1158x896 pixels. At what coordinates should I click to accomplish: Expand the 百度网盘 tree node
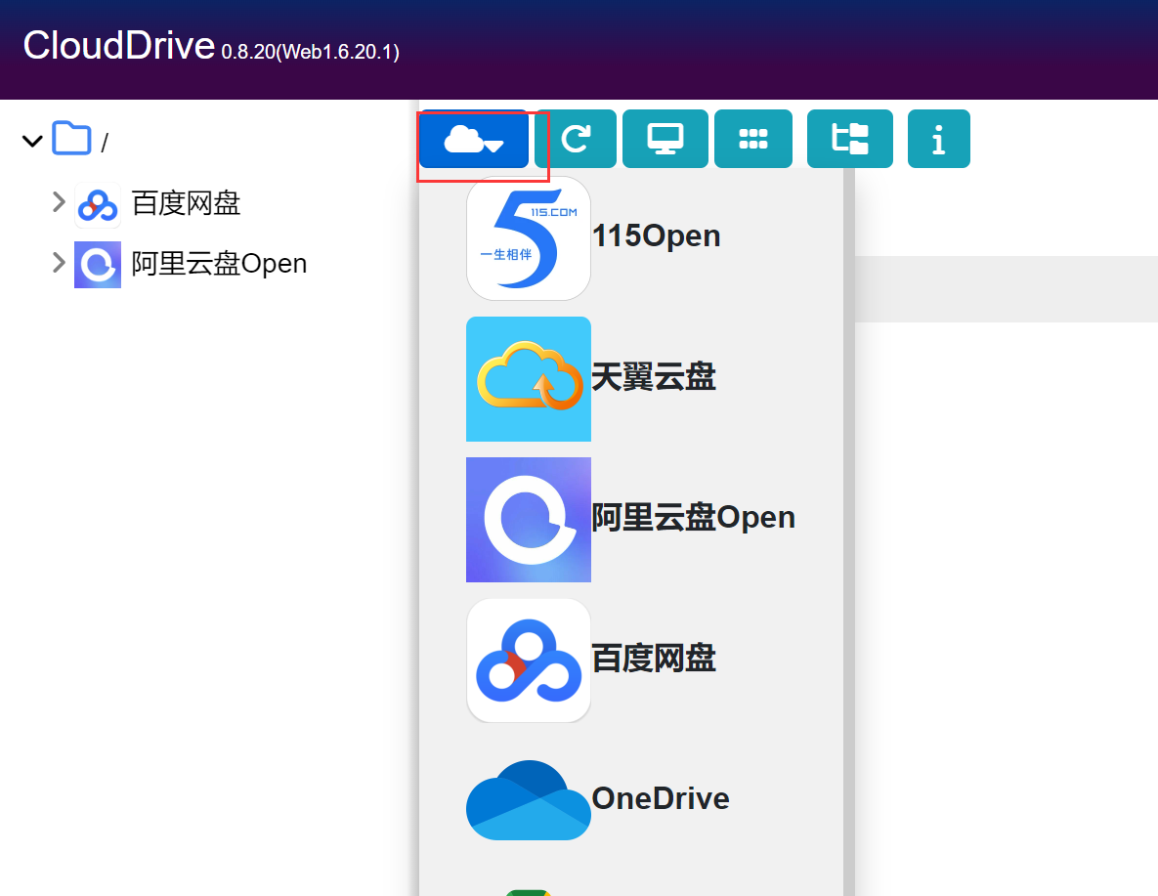(x=58, y=203)
